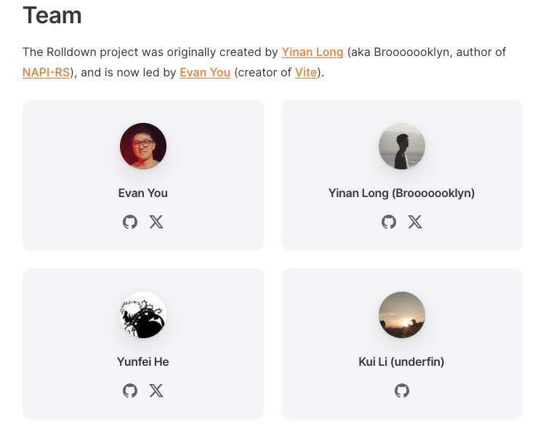Open Yunfei He's GitHub icon
Screen dimensions: 543x448
pos(130,391)
